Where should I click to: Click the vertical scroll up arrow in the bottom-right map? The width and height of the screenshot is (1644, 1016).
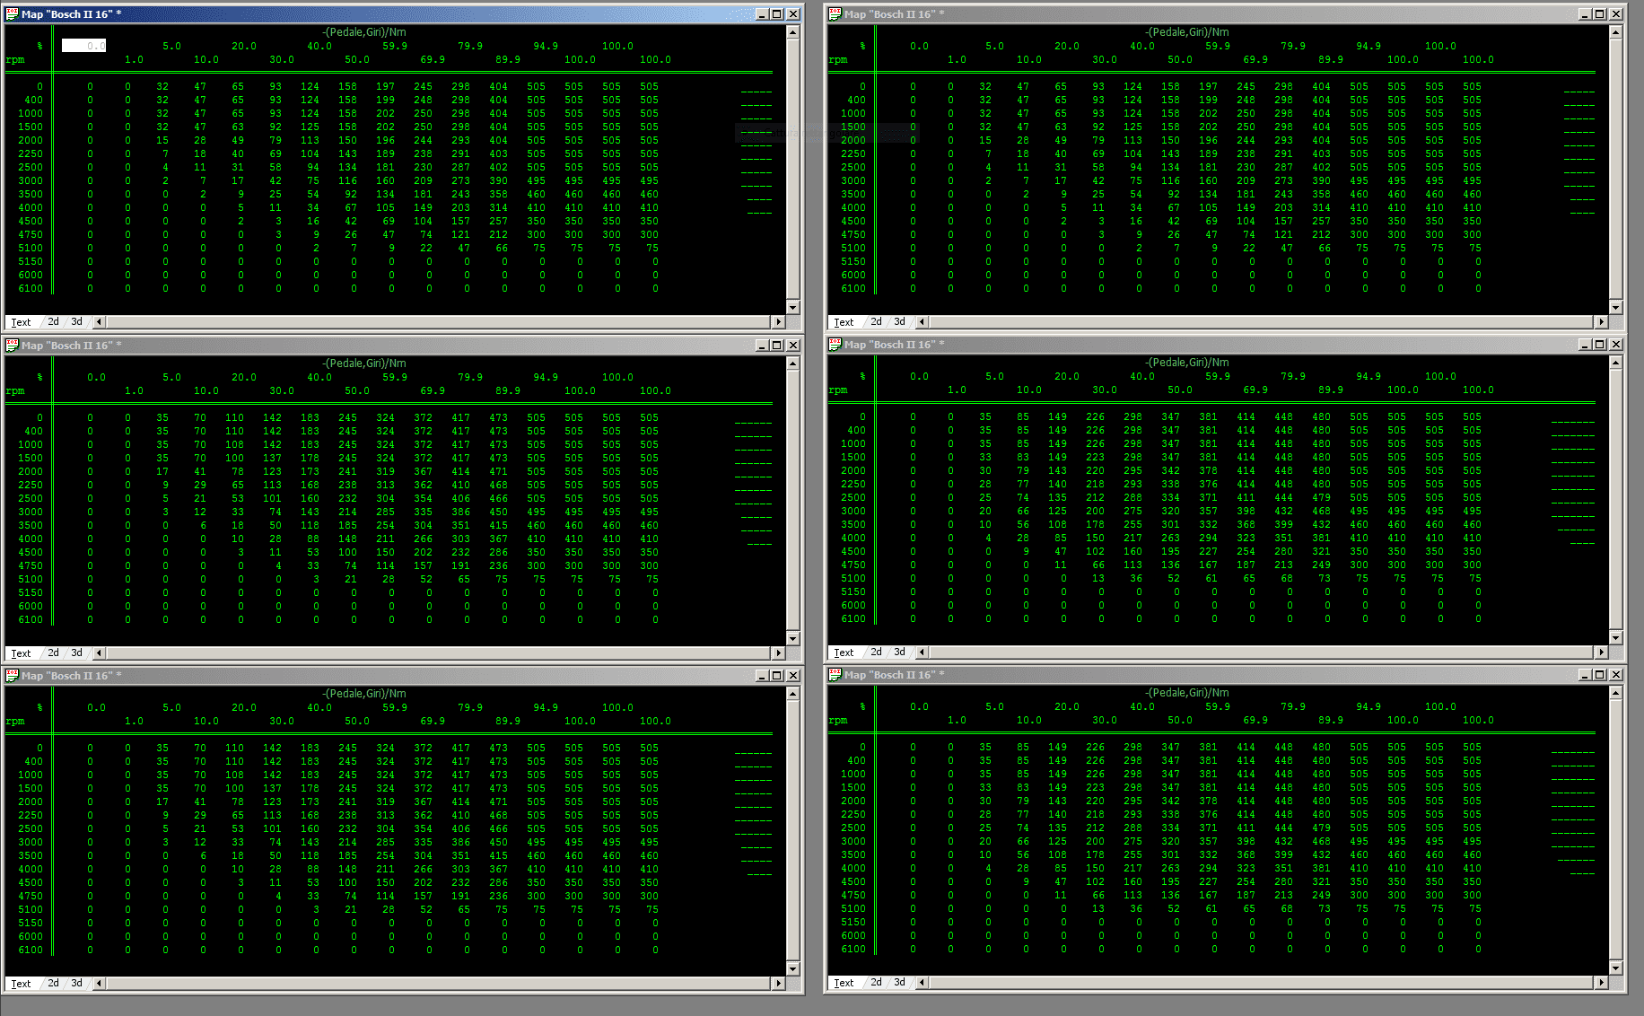[x=1615, y=693]
